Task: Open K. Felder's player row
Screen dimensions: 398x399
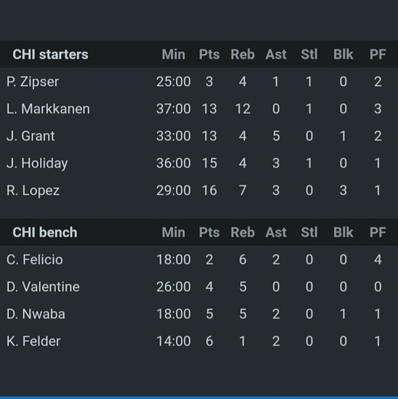Action: coord(34,341)
